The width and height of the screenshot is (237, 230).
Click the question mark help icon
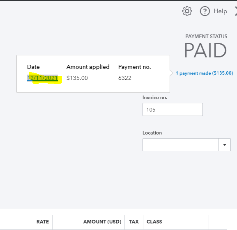[205, 11]
